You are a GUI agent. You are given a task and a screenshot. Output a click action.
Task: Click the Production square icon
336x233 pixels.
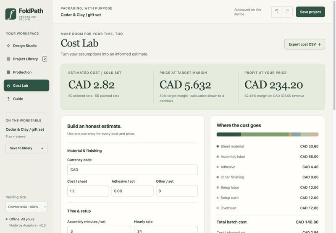8,72
